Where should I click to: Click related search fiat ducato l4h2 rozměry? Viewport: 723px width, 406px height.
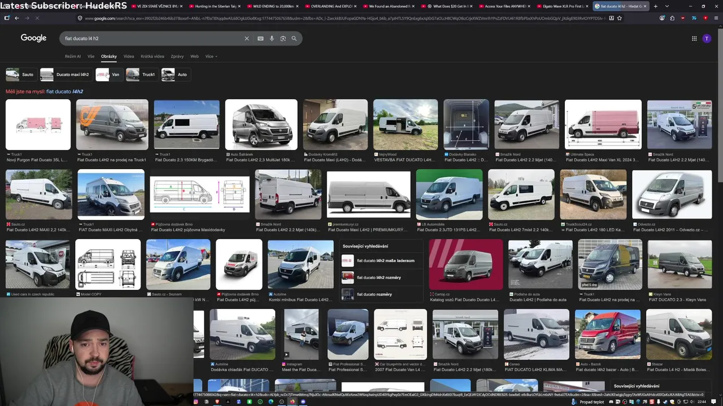[x=382, y=277]
